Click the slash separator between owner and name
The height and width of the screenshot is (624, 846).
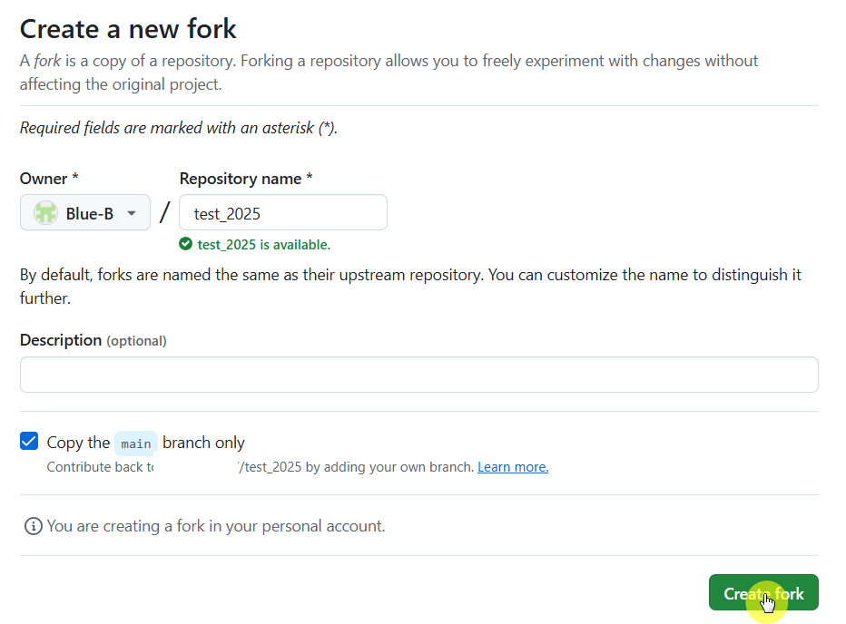pos(164,213)
